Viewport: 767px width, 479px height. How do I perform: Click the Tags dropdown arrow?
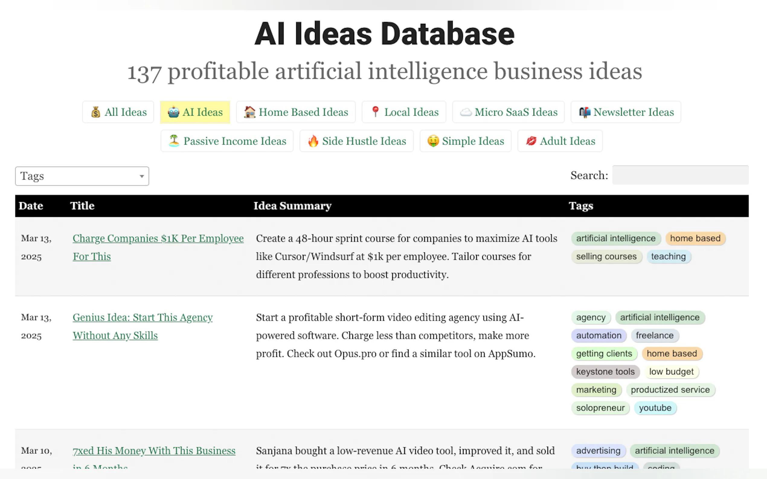[142, 176]
